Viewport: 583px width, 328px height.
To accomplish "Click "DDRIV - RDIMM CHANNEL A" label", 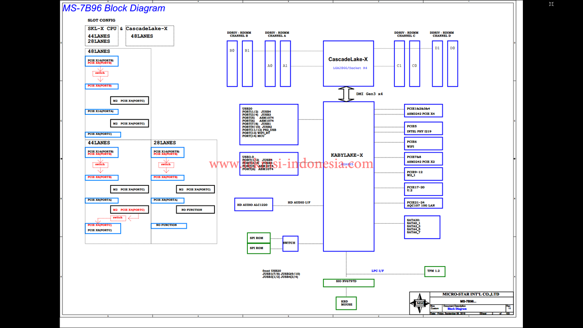I will [x=277, y=34].
